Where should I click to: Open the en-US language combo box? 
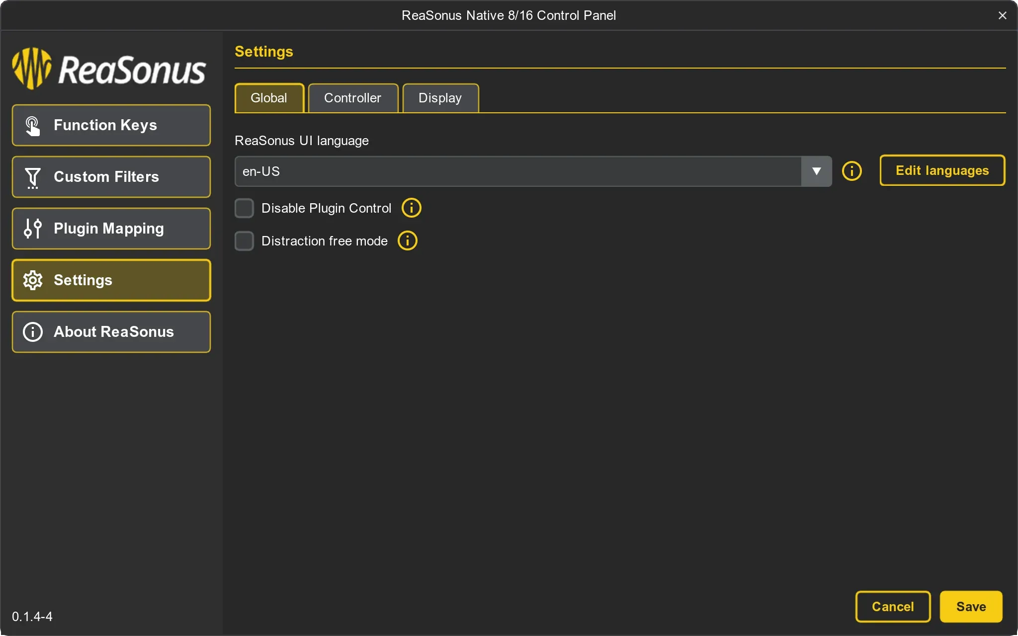(517, 171)
